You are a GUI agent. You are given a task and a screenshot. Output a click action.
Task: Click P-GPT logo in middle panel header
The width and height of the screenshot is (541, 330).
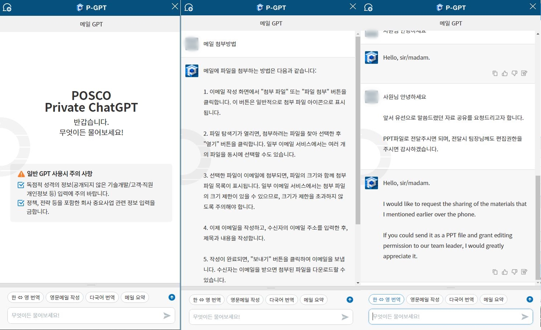[x=271, y=7]
